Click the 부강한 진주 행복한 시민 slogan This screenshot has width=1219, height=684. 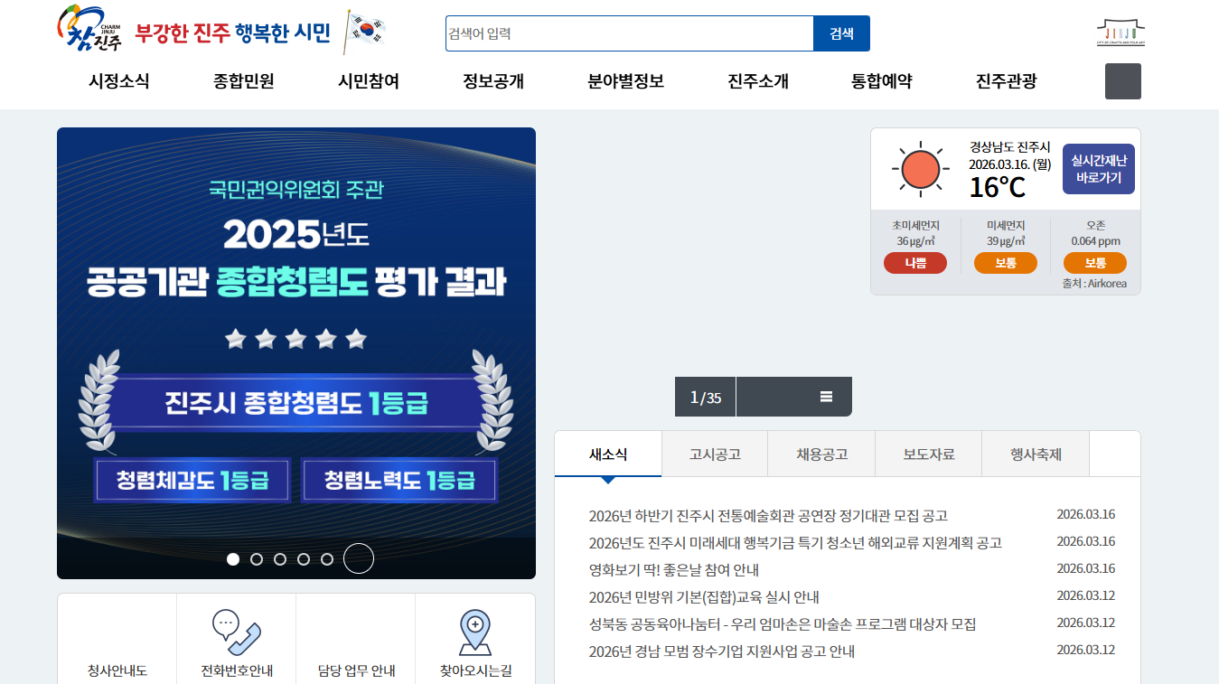click(x=233, y=33)
